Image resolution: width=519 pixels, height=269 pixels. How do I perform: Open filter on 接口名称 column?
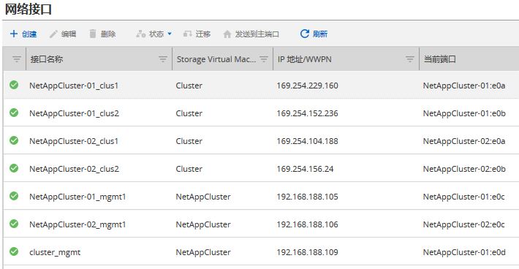click(162, 59)
